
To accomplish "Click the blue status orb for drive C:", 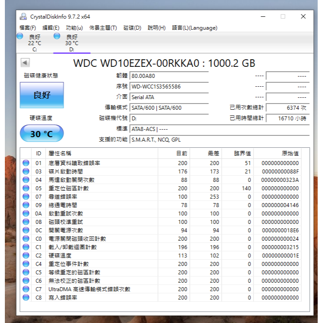I will click(x=20, y=36).
